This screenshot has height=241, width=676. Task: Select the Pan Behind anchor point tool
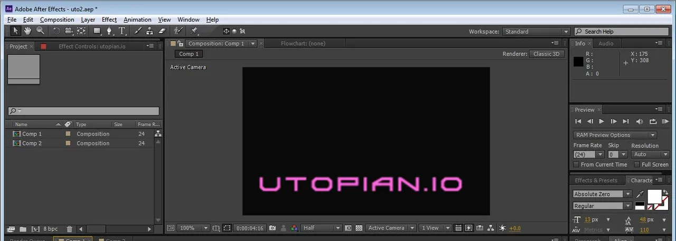81,31
